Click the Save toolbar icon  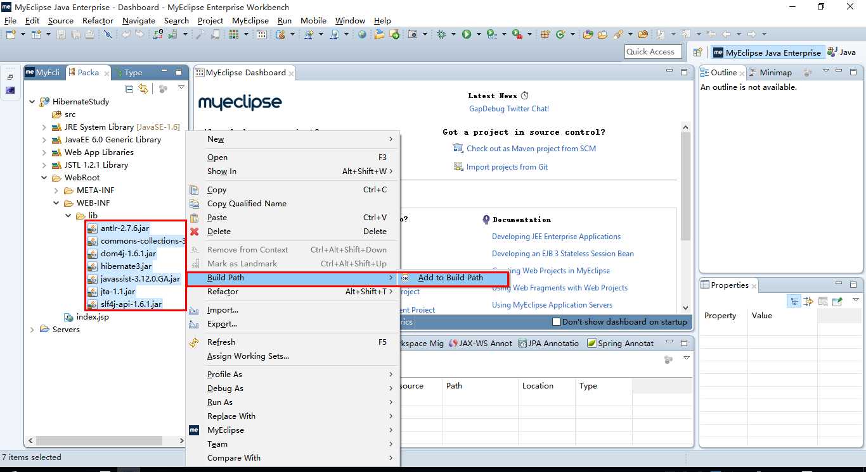[x=61, y=34]
